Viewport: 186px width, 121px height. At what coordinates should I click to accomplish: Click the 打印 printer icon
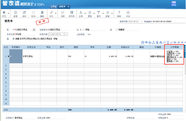click(x=4, y=12)
